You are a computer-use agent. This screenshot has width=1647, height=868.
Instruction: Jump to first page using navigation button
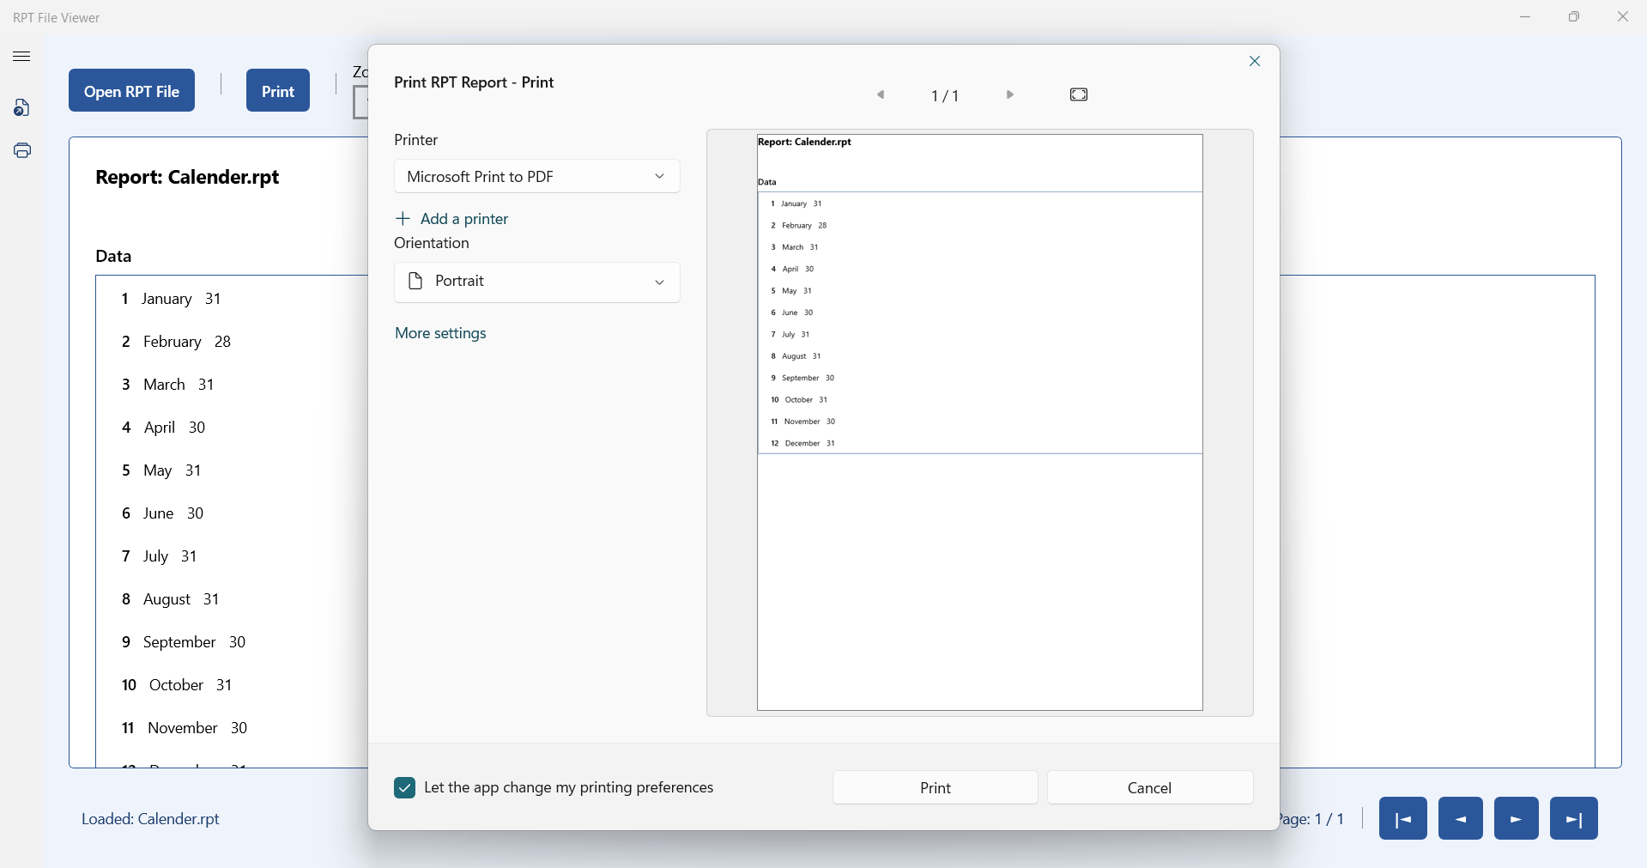click(x=1402, y=818)
